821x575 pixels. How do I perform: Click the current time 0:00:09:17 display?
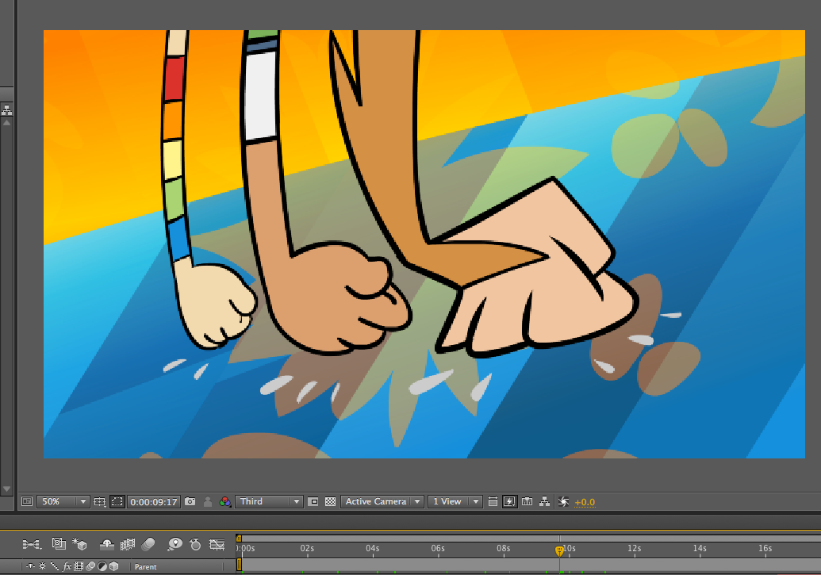tap(153, 501)
